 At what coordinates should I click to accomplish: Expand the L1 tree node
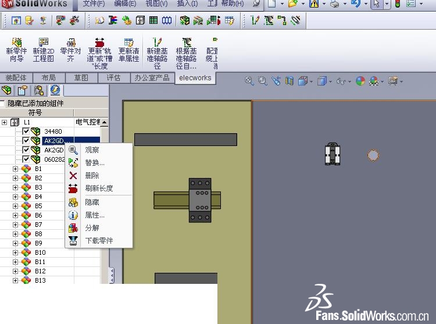pyautogui.click(x=4, y=122)
